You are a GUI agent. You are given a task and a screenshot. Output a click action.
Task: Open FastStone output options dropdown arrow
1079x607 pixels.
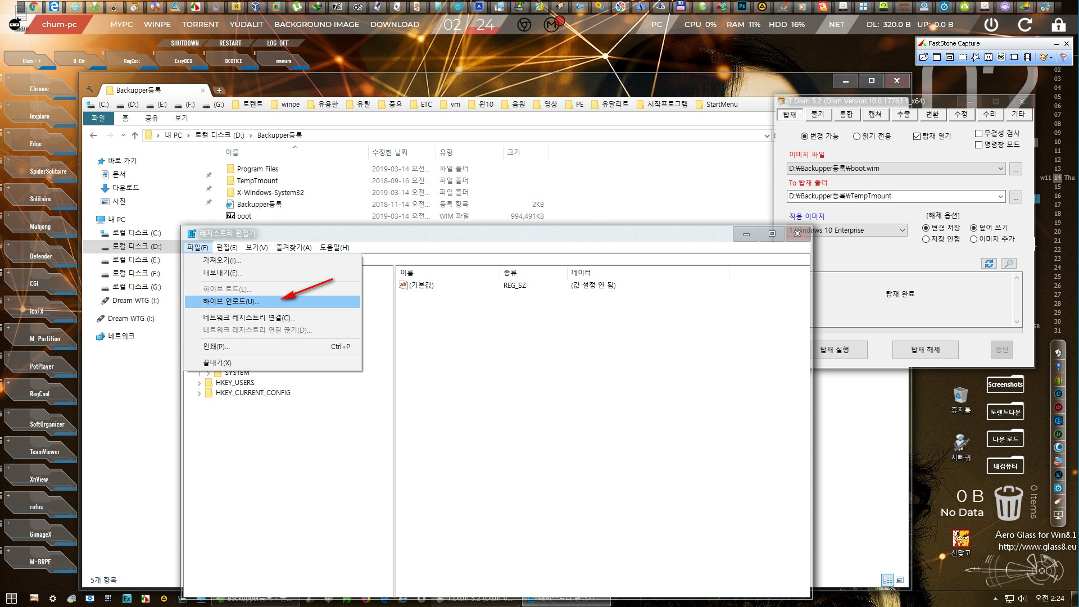[x=1051, y=57]
